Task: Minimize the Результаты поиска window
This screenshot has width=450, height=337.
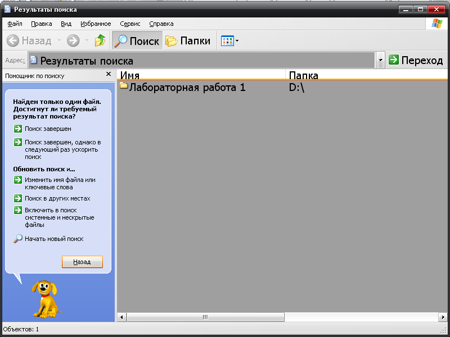Action: coord(406,10)
